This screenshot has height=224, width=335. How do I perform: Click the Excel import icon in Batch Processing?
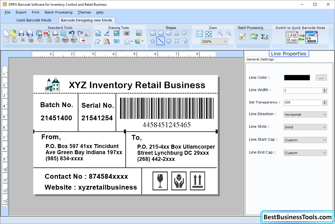coord(254,37)
